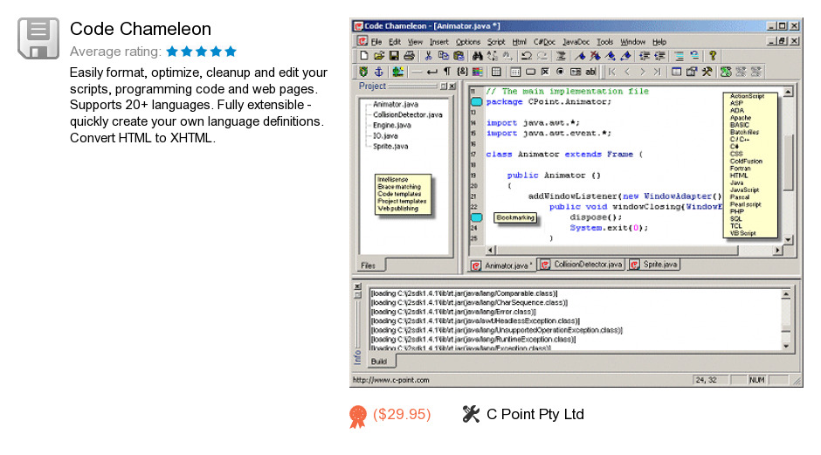821x455 pixels.
Task: Cut selection with scissors icon
Action: (x=428, y=56)
